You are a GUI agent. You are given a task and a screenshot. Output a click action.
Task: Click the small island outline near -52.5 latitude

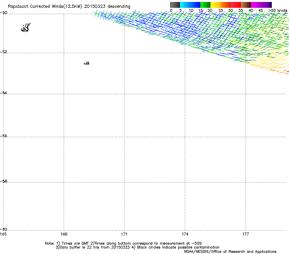pyautogui.click(x=87, y=63)
